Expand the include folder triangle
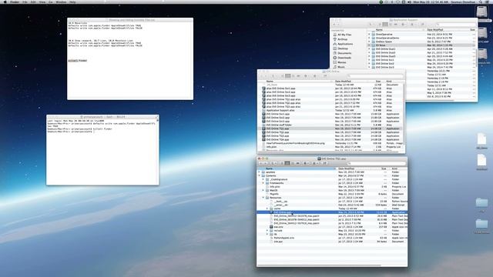493x277 pixels. [x=267, y=231]
